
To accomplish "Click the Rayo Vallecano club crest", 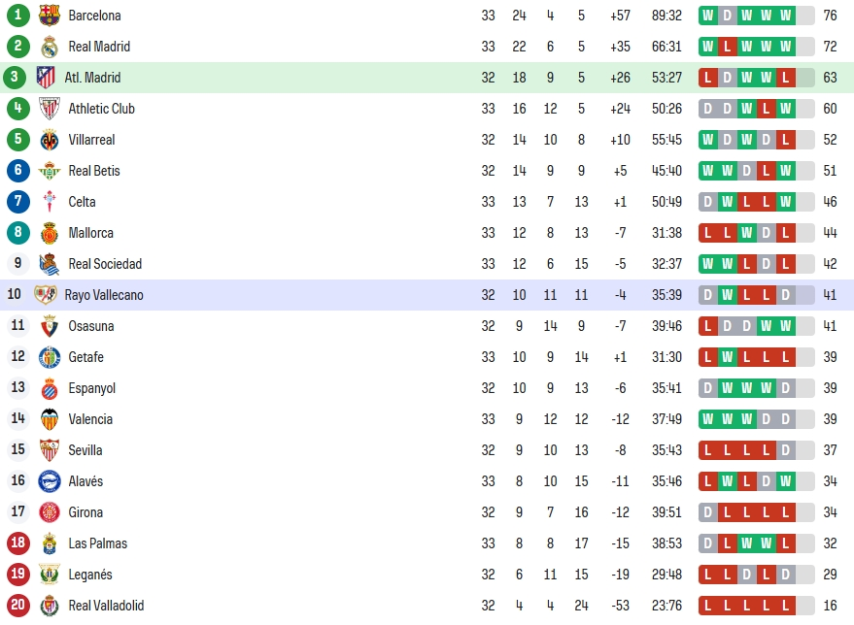I will (46, 295).
